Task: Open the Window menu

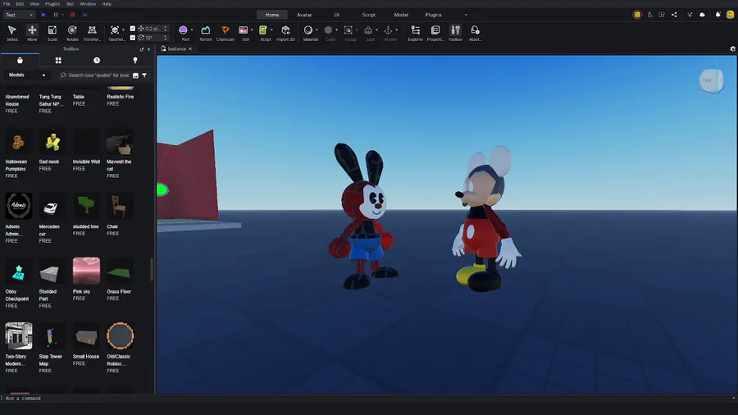Action: tap(88, 4)
